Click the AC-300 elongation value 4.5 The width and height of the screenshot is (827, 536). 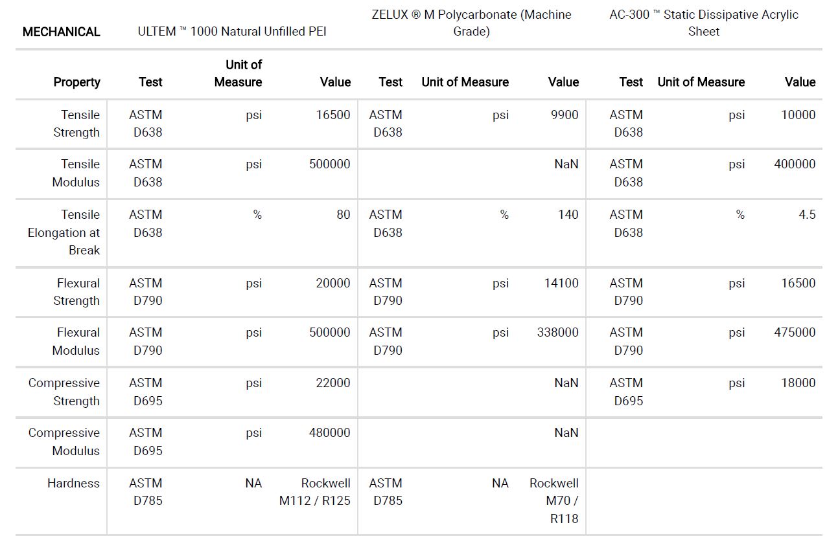(x=807, y=215)
